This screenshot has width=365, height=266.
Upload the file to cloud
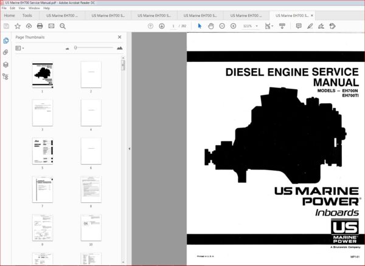click(x=29, y=26)
